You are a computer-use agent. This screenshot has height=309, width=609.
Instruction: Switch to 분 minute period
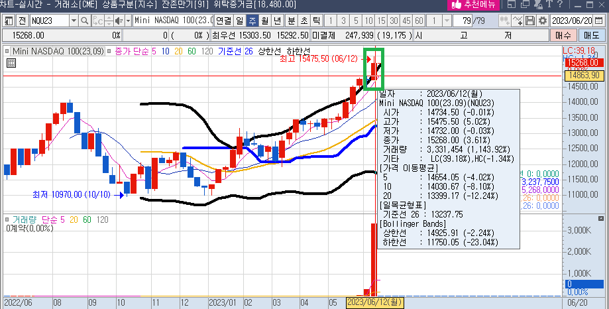[292, 21]
